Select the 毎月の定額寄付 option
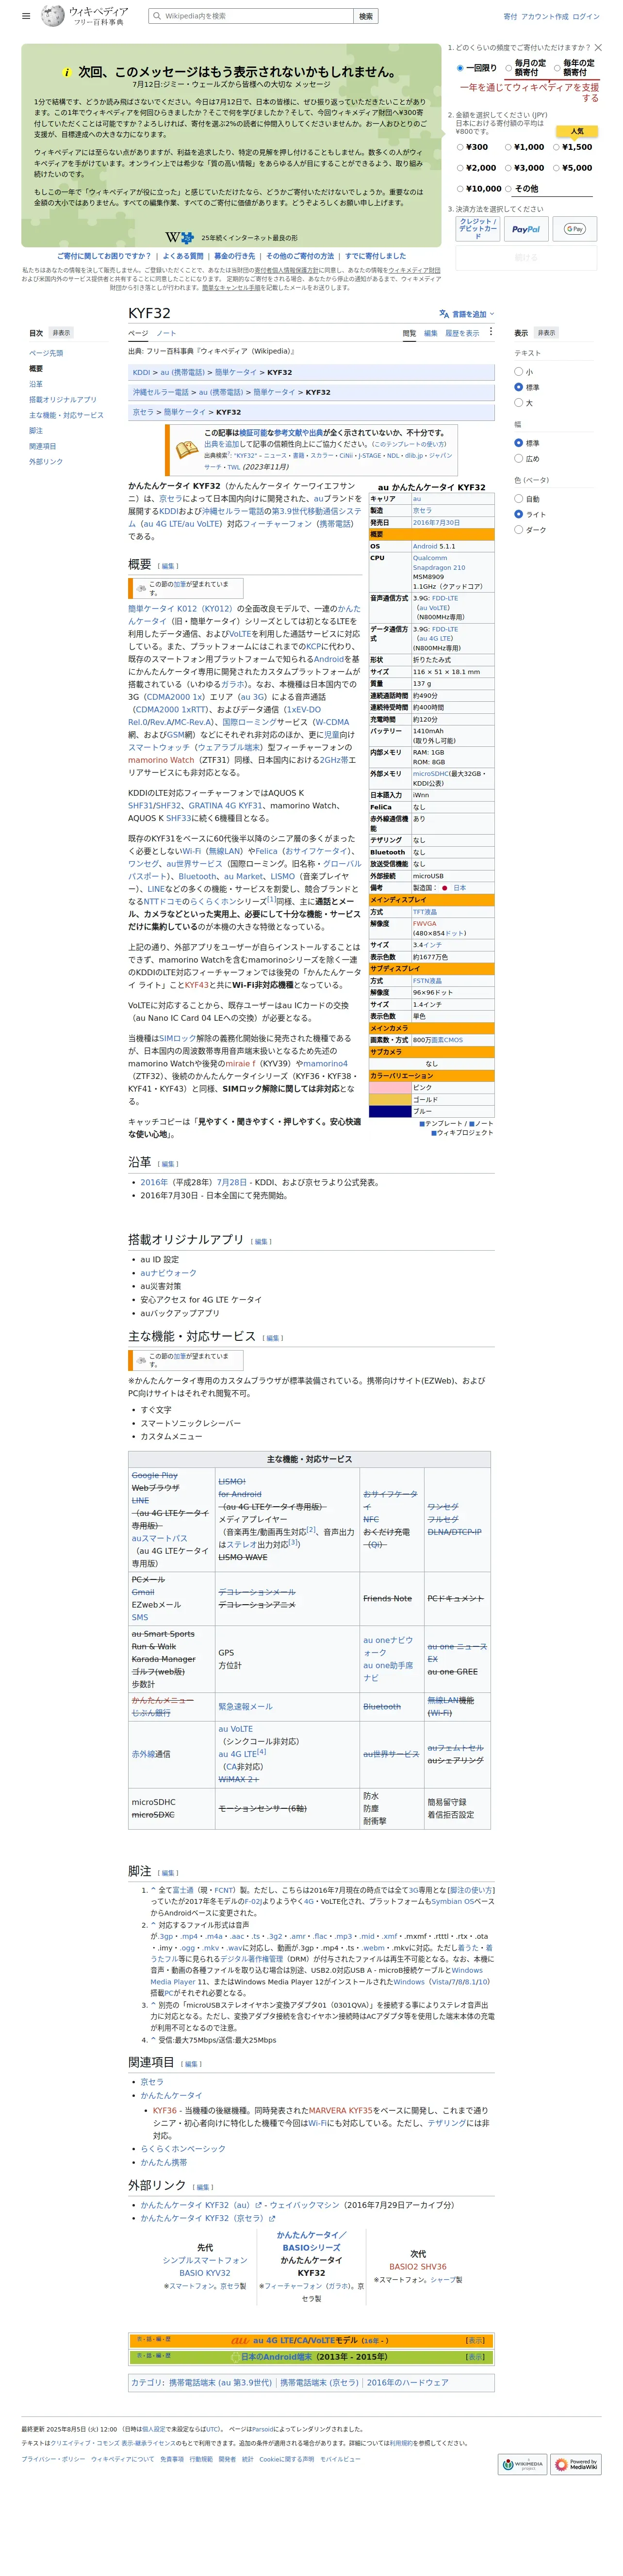Screen dimensions: 623x2576 pos(508,68)
